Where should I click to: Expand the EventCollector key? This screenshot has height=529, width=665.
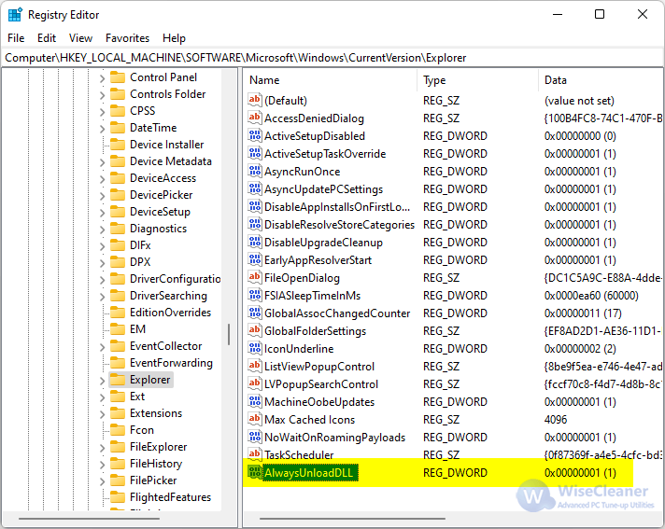(x=102, y=347)
